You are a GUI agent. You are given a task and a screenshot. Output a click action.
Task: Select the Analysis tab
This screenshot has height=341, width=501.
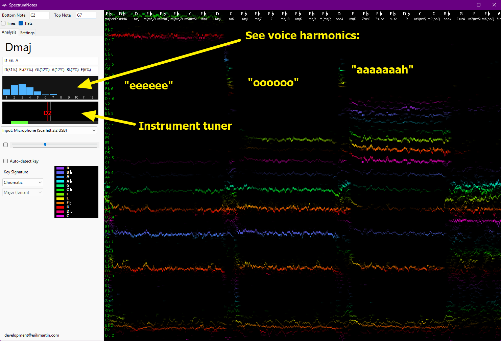click(9, 32)
